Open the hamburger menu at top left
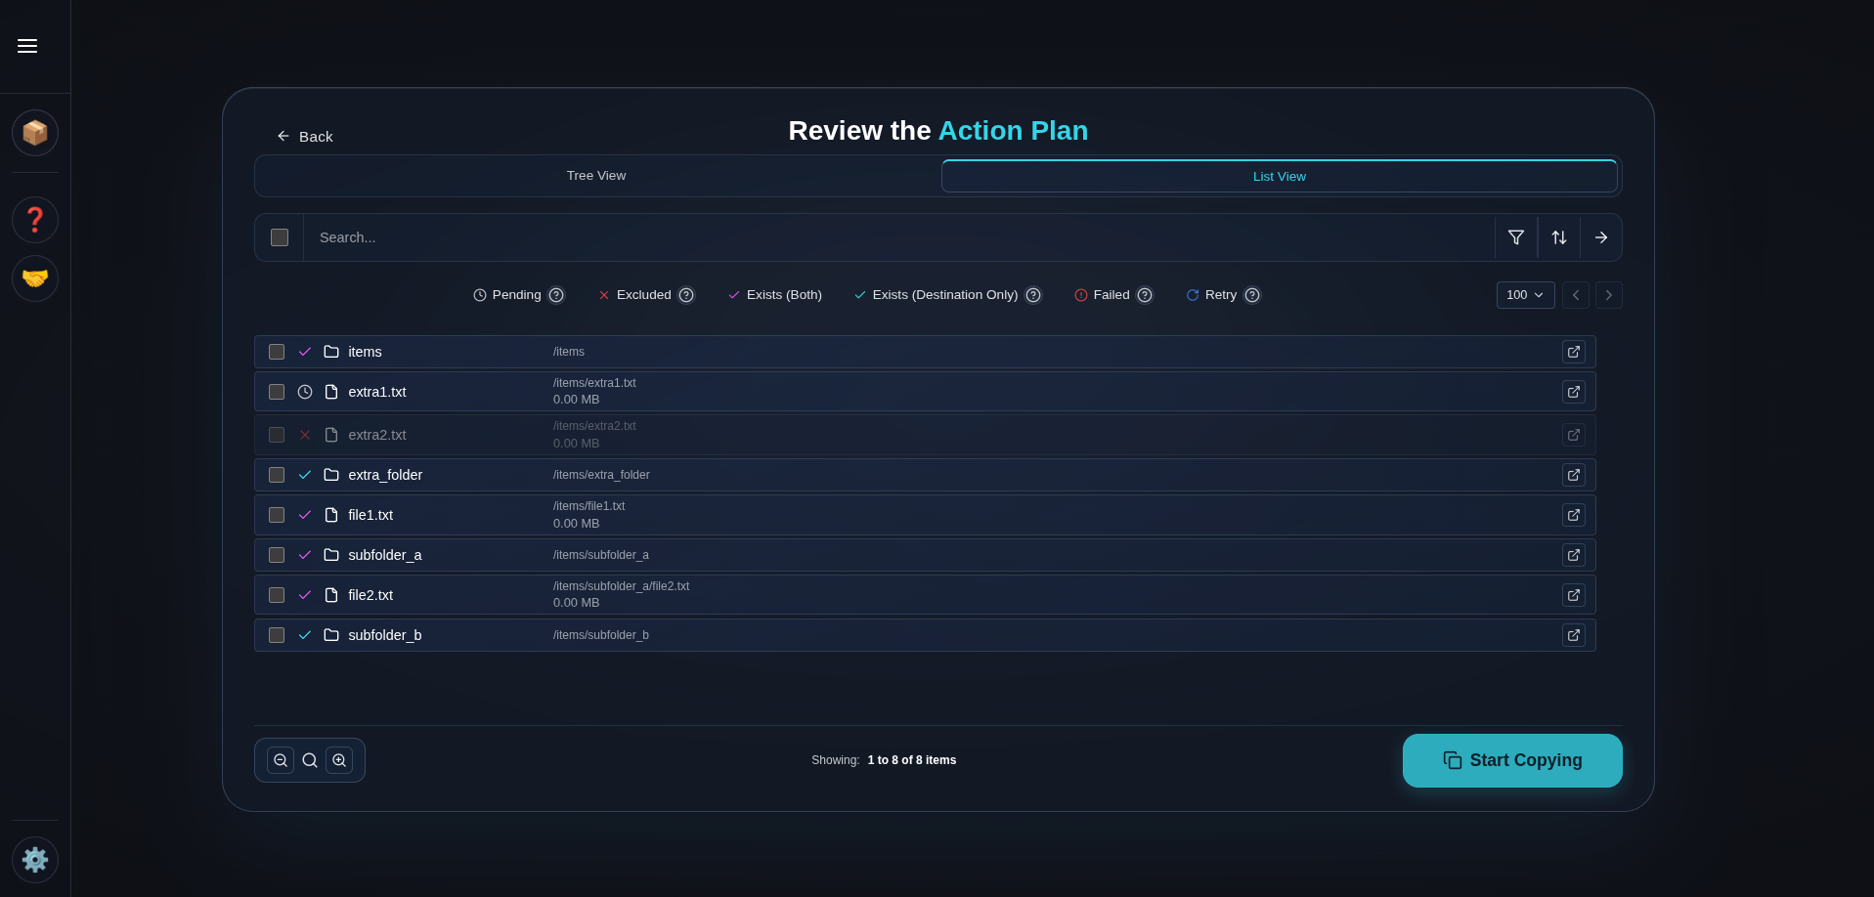 click(x=27, y=46)
